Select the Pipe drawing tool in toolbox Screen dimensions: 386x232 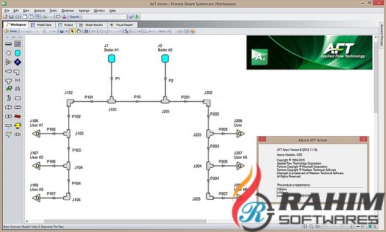[8, 44]
